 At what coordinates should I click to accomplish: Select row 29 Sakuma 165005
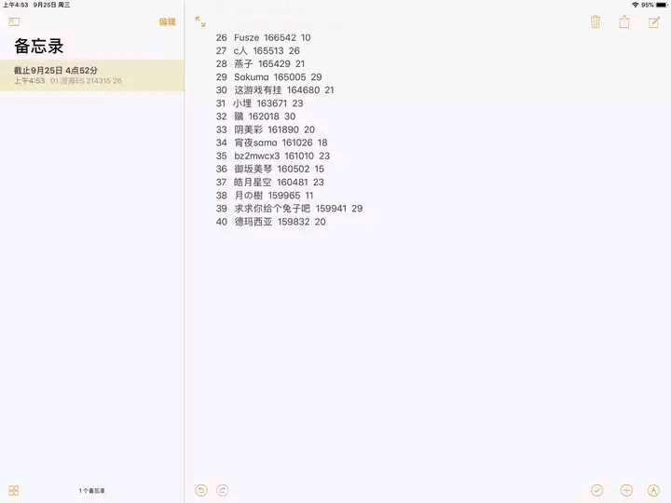pyautogui.click(x=268, y=77)
